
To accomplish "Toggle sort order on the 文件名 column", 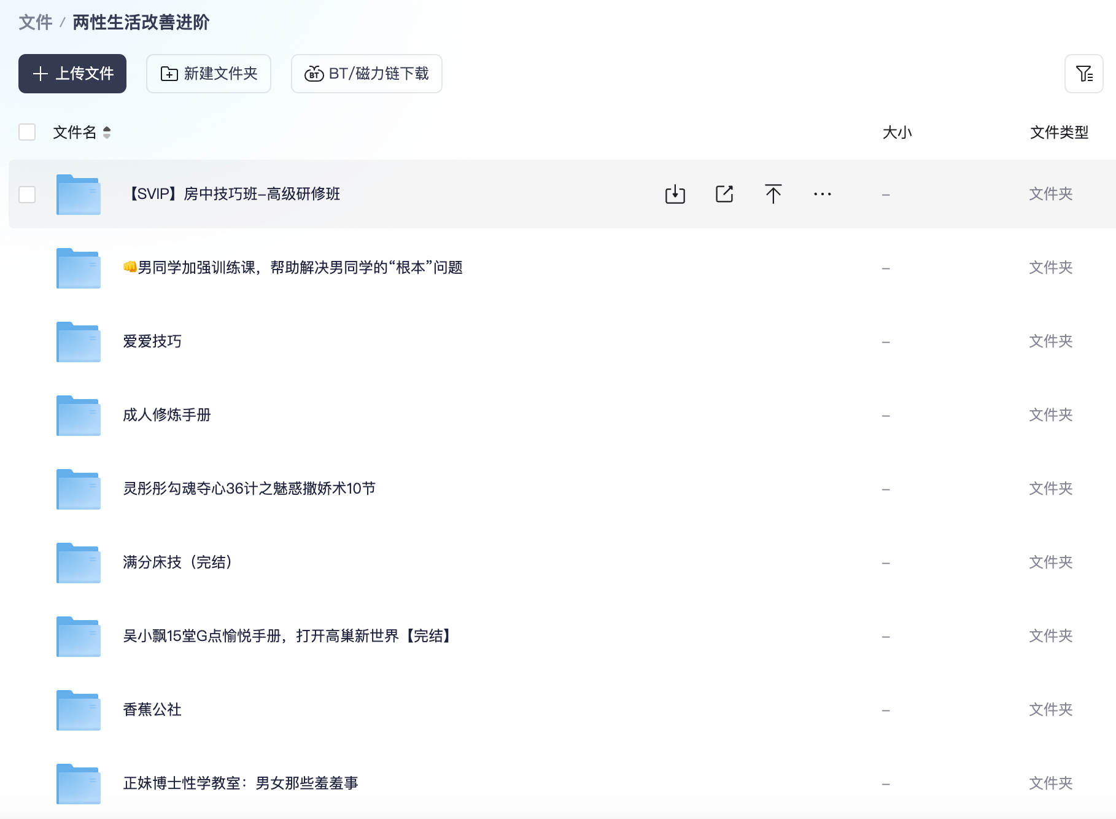I will click(106, 132).
